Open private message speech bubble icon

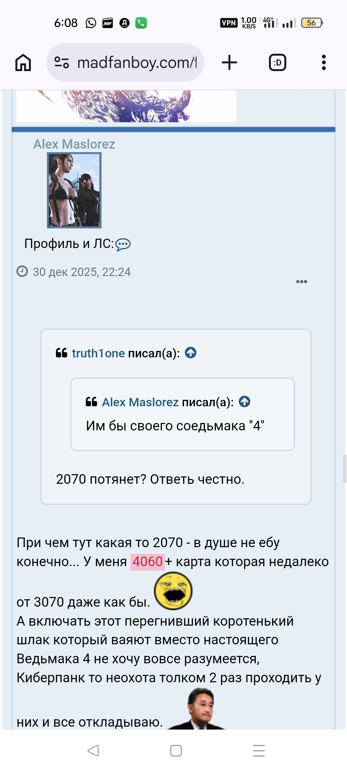(x=123, y=244)
